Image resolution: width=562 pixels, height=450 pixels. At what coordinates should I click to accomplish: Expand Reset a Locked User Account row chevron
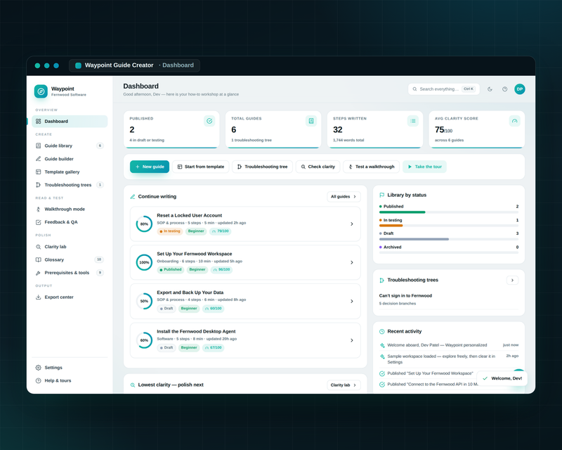[x=352, y=224]
